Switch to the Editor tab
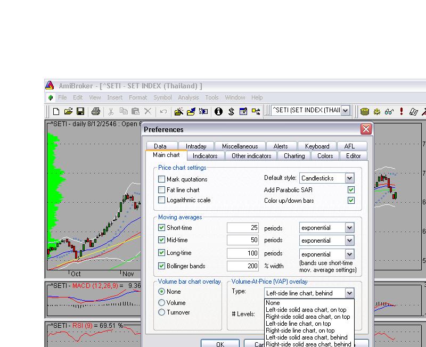Screen dimensions: 426x347 (353, 156)
